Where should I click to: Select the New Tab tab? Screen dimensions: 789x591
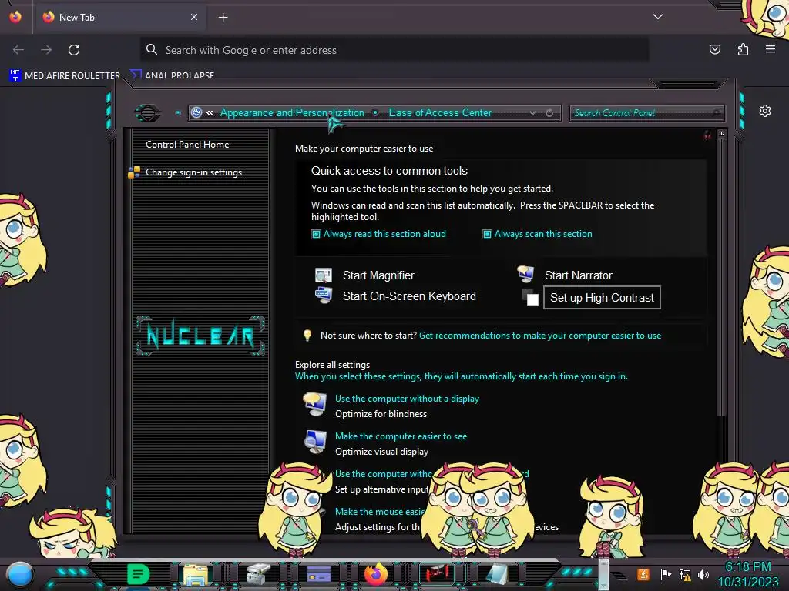pyautogui.click(x=119, y=17)
